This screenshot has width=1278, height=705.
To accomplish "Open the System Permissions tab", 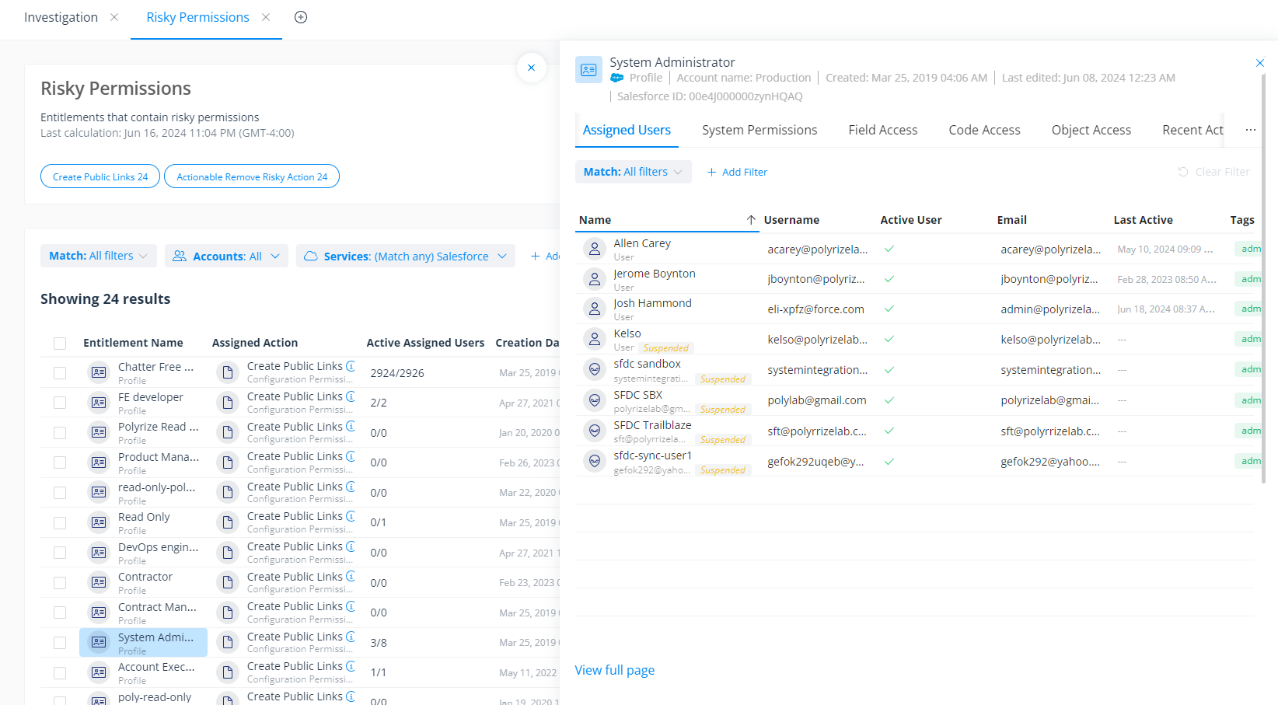I will tap(759, 130).
